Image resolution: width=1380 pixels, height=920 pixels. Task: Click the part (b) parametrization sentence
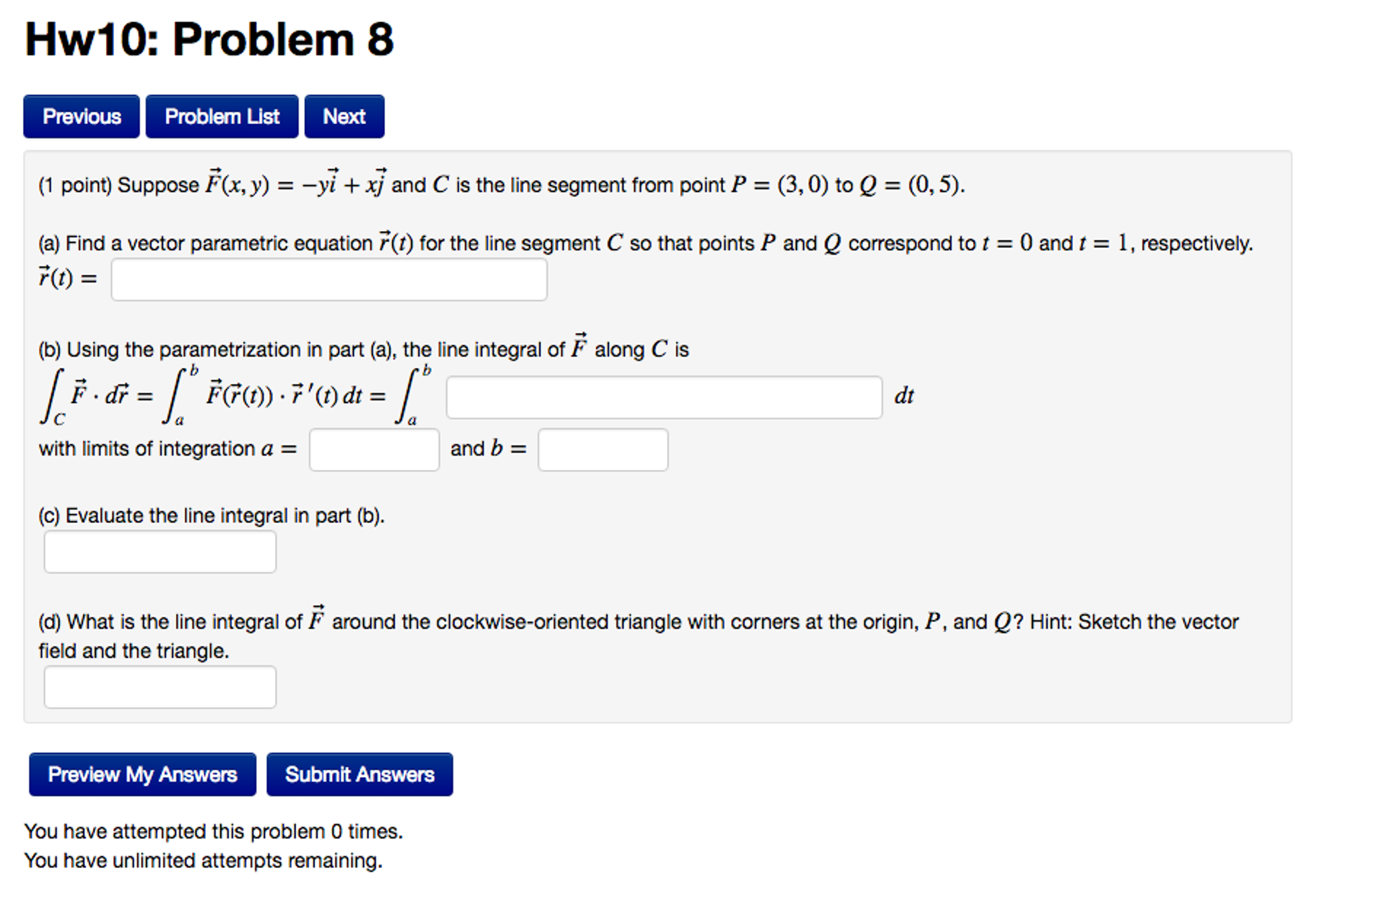364,349
